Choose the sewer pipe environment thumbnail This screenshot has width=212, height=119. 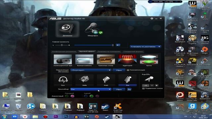pyautogui.click(x=63, y=59)
